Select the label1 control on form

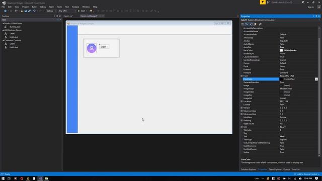coord(104,47)
